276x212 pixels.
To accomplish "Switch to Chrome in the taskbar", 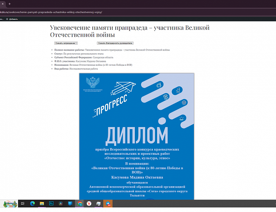I will pos(80,204).
